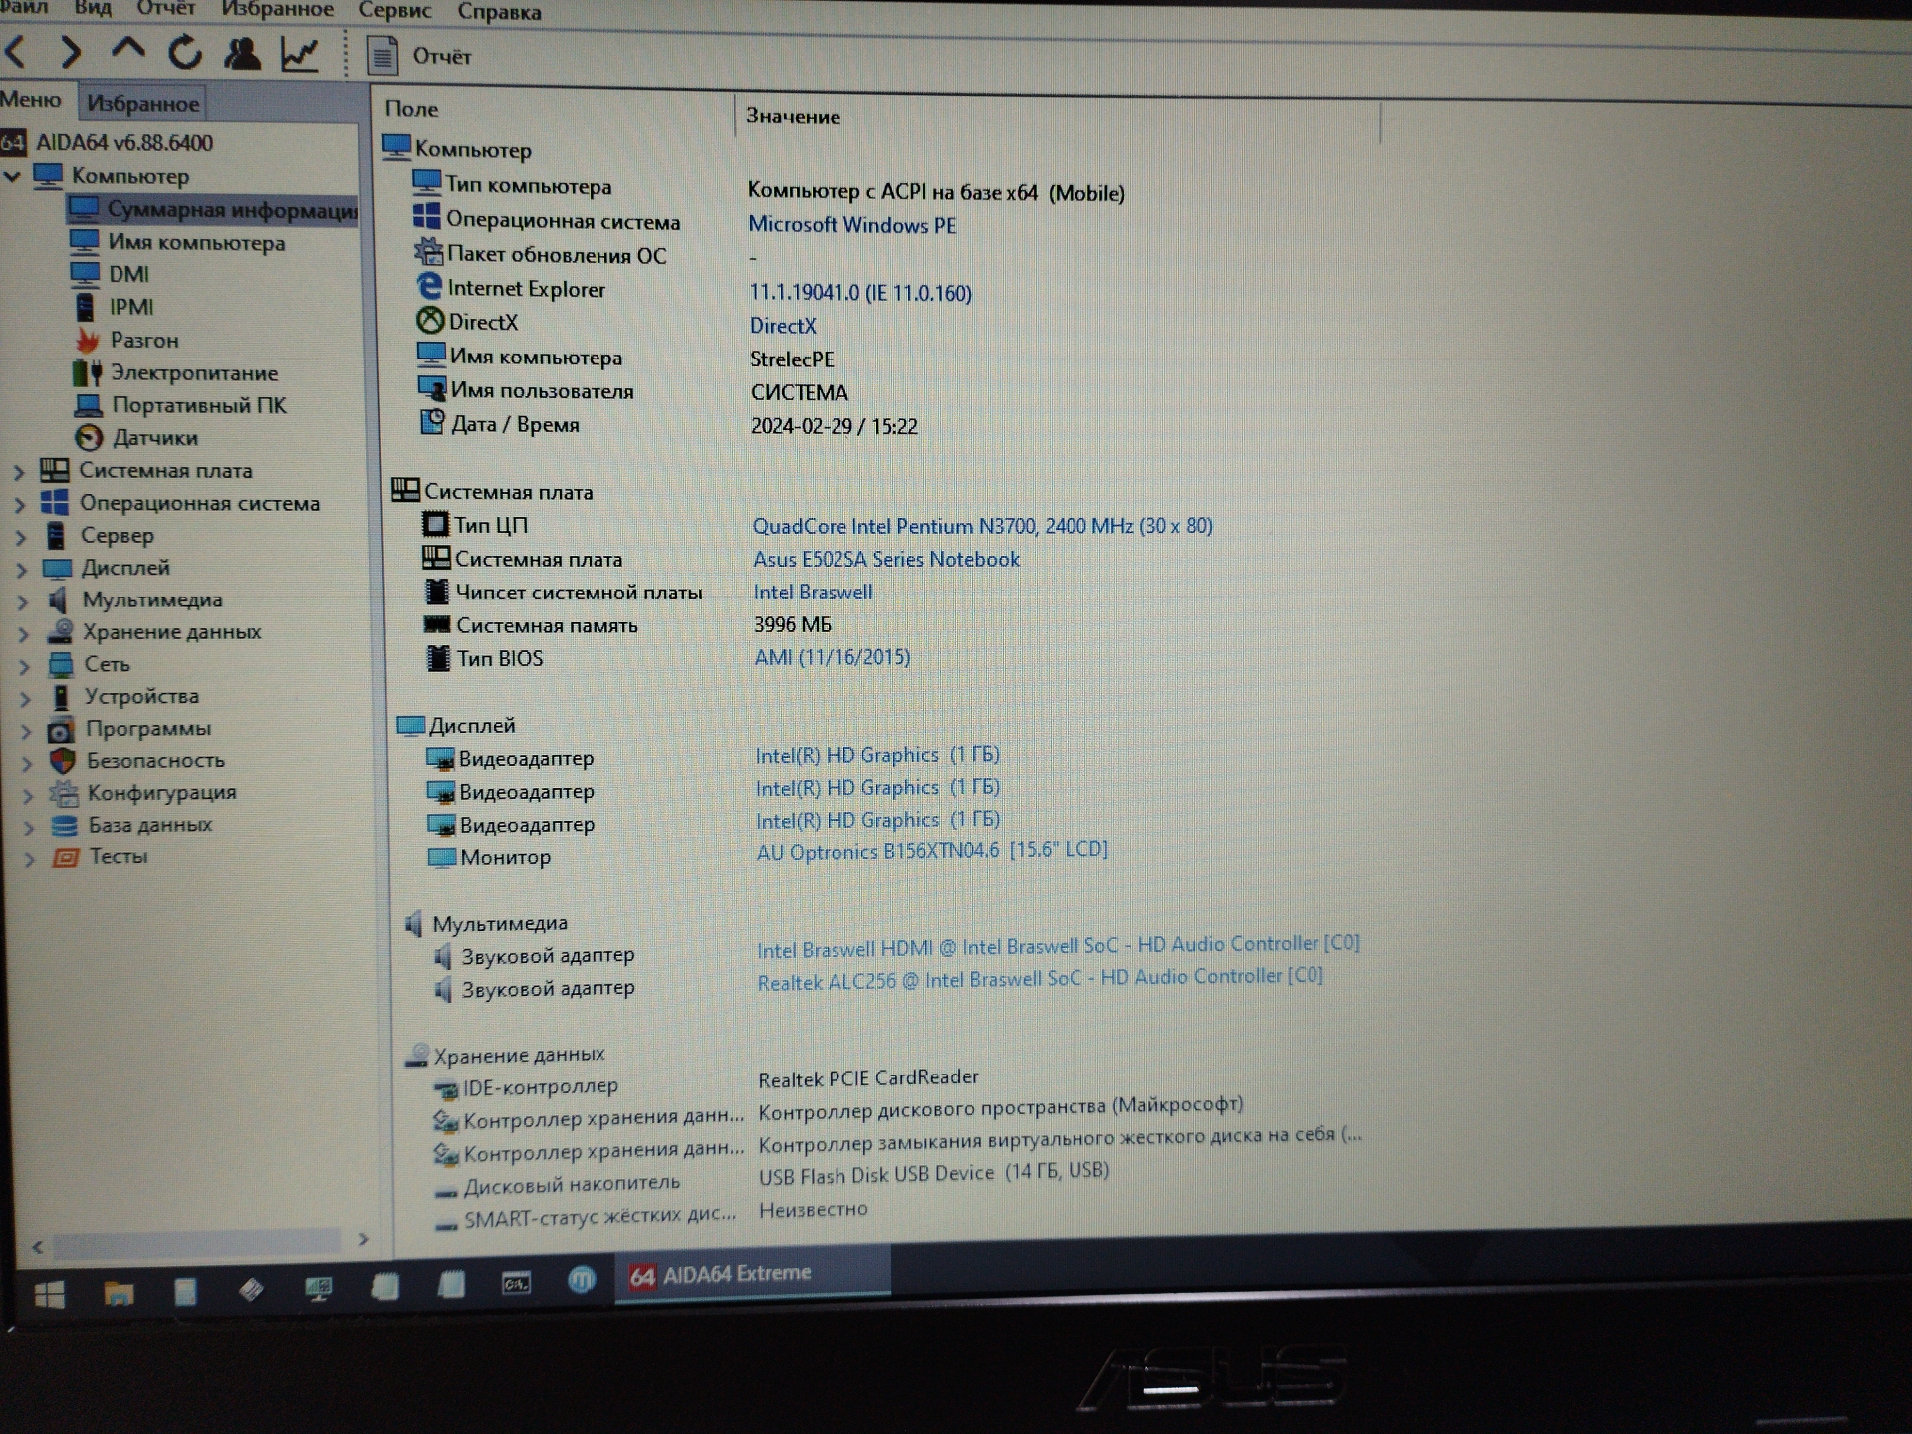
Task: Open the blue round m taskbar icon
Action: point(582,1280)
